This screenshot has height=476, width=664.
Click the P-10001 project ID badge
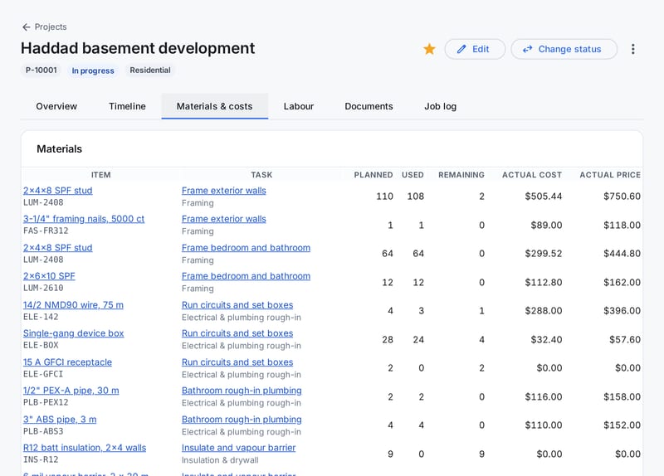41,70
